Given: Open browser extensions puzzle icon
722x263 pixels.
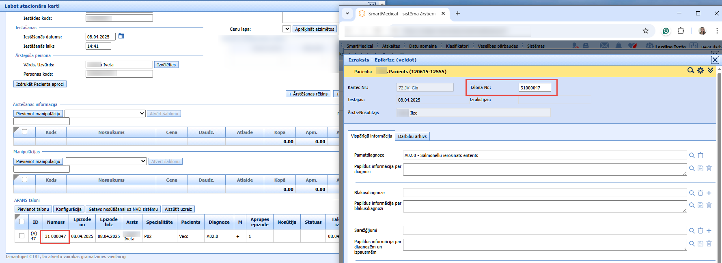Looking at the screenshot, I should [681, 31].
